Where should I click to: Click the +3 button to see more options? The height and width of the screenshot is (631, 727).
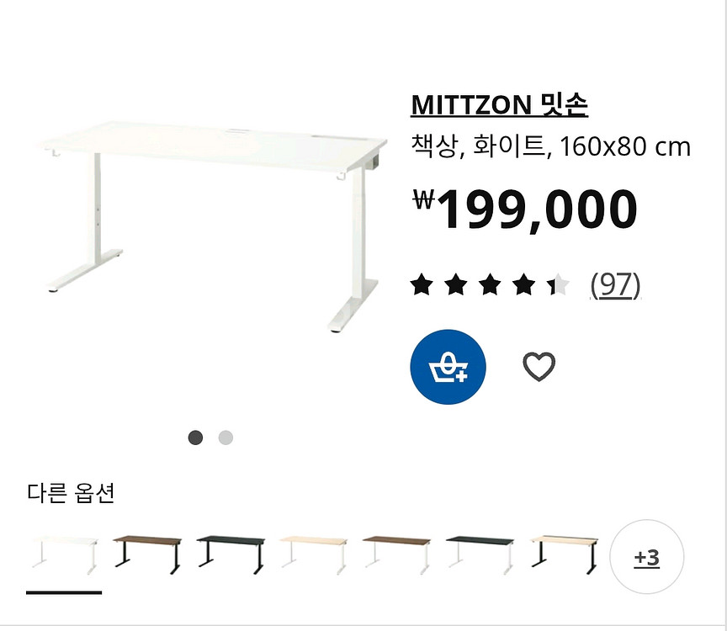click(647, 557)
